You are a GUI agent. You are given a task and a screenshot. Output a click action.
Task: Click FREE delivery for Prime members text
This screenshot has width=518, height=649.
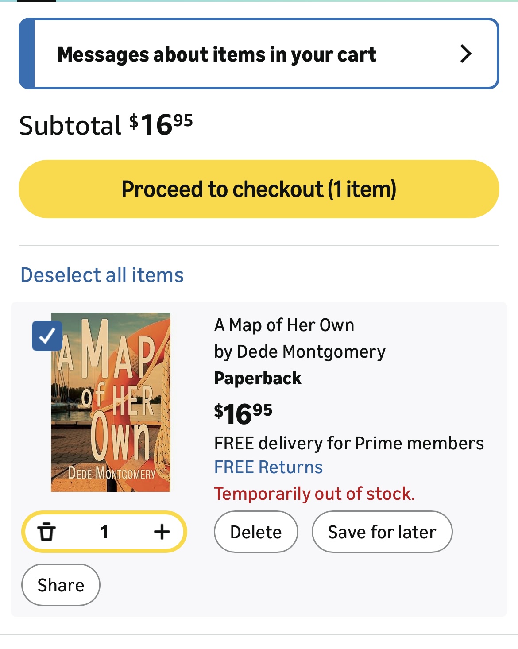point(349,442)
